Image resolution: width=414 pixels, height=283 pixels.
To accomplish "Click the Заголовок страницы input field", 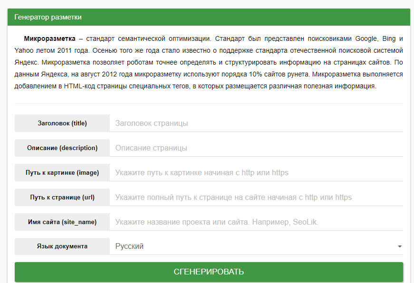I will click(256, 123).
